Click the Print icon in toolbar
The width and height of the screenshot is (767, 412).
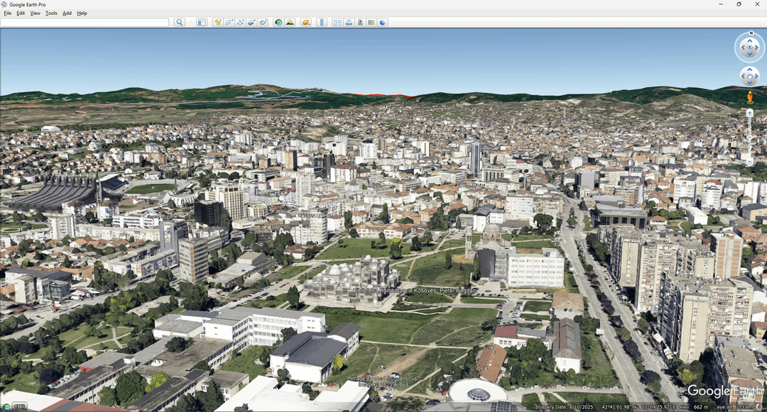pyautogui.click(x=349, y=23)
